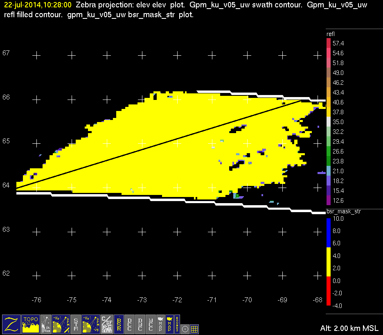Click the Zebra Z main menu icon

(x=11, y=324)
